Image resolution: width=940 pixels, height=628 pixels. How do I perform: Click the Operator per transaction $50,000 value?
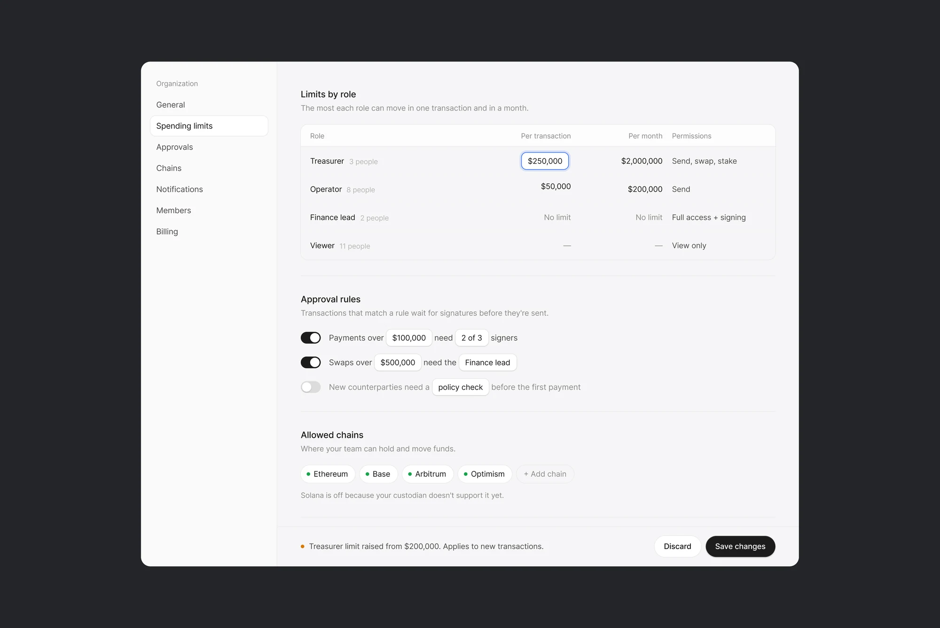556,186
